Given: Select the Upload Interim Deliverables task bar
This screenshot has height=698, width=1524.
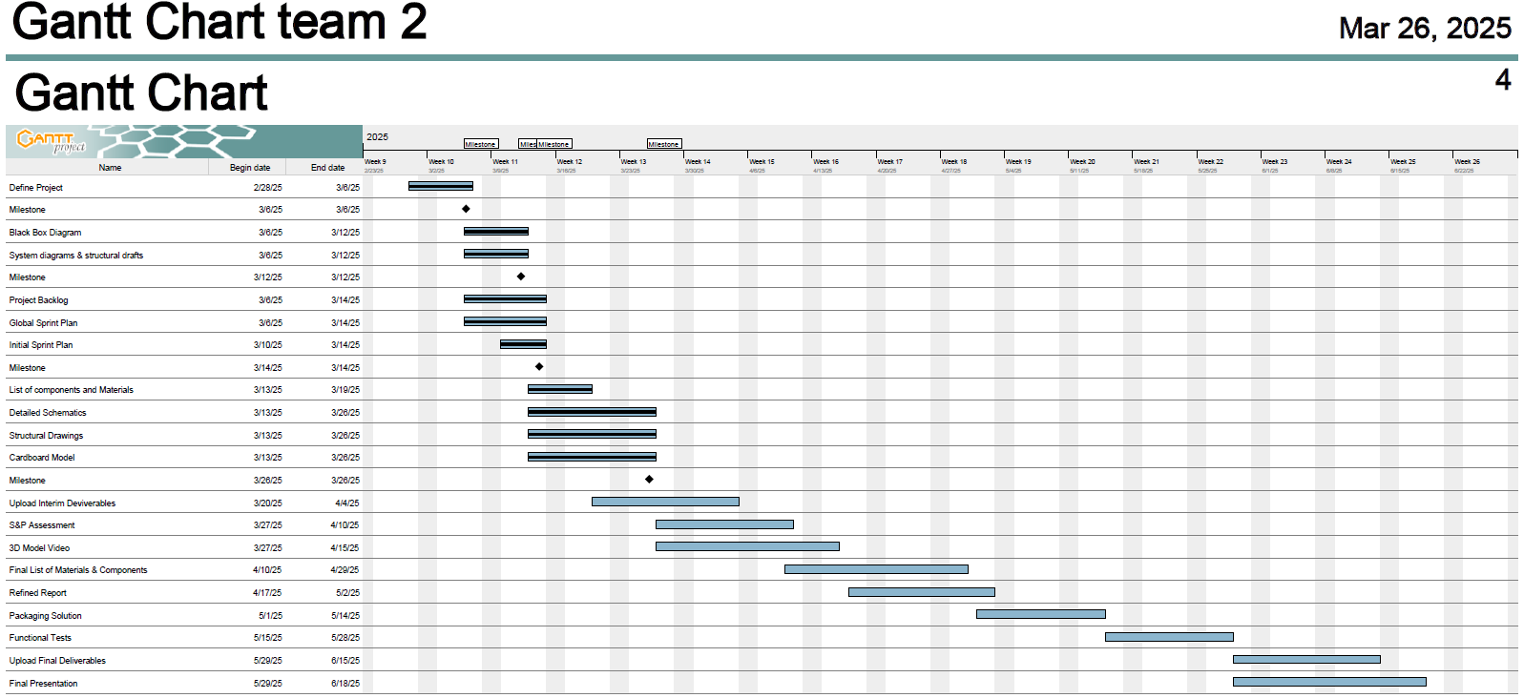Looking at the screenshot, I should pos(664,502).
